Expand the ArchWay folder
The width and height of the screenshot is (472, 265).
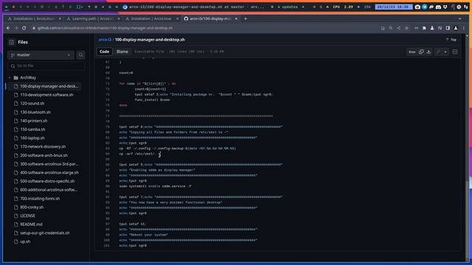[10, 78]
